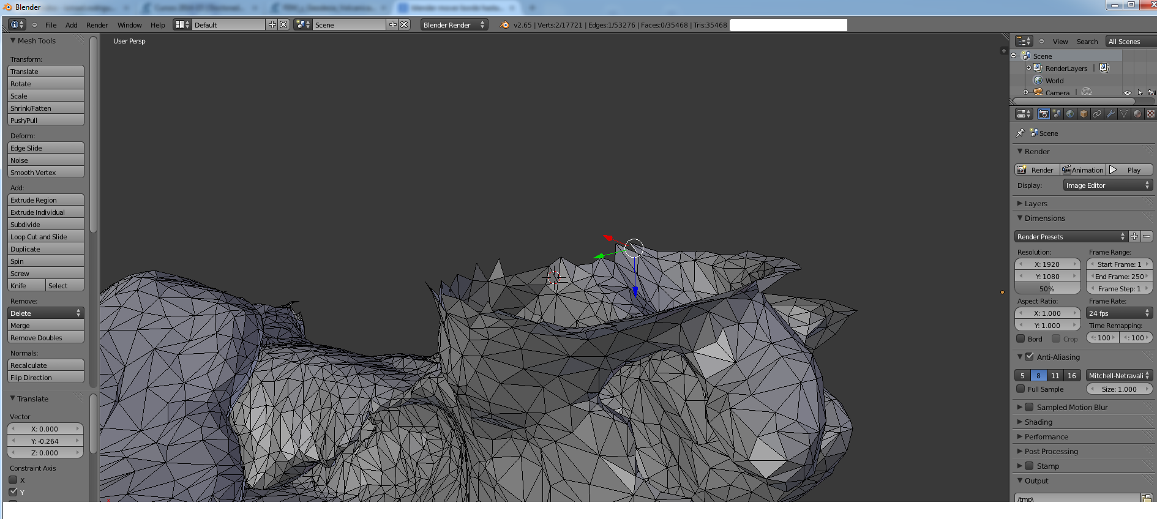This screenshot has width=1157, height=519.
Task: Open the File menu
Action: coord(51,25)
